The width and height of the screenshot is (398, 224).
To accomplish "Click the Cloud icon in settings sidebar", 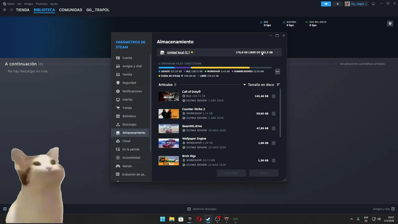I will point(118,141).
